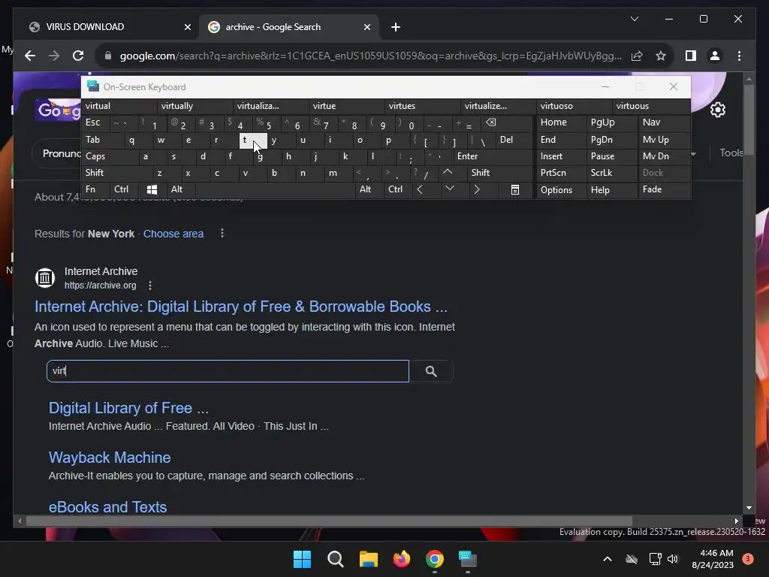Open the Chrome three-dot menu
769x577 pixels.
[x=739, y=56]
